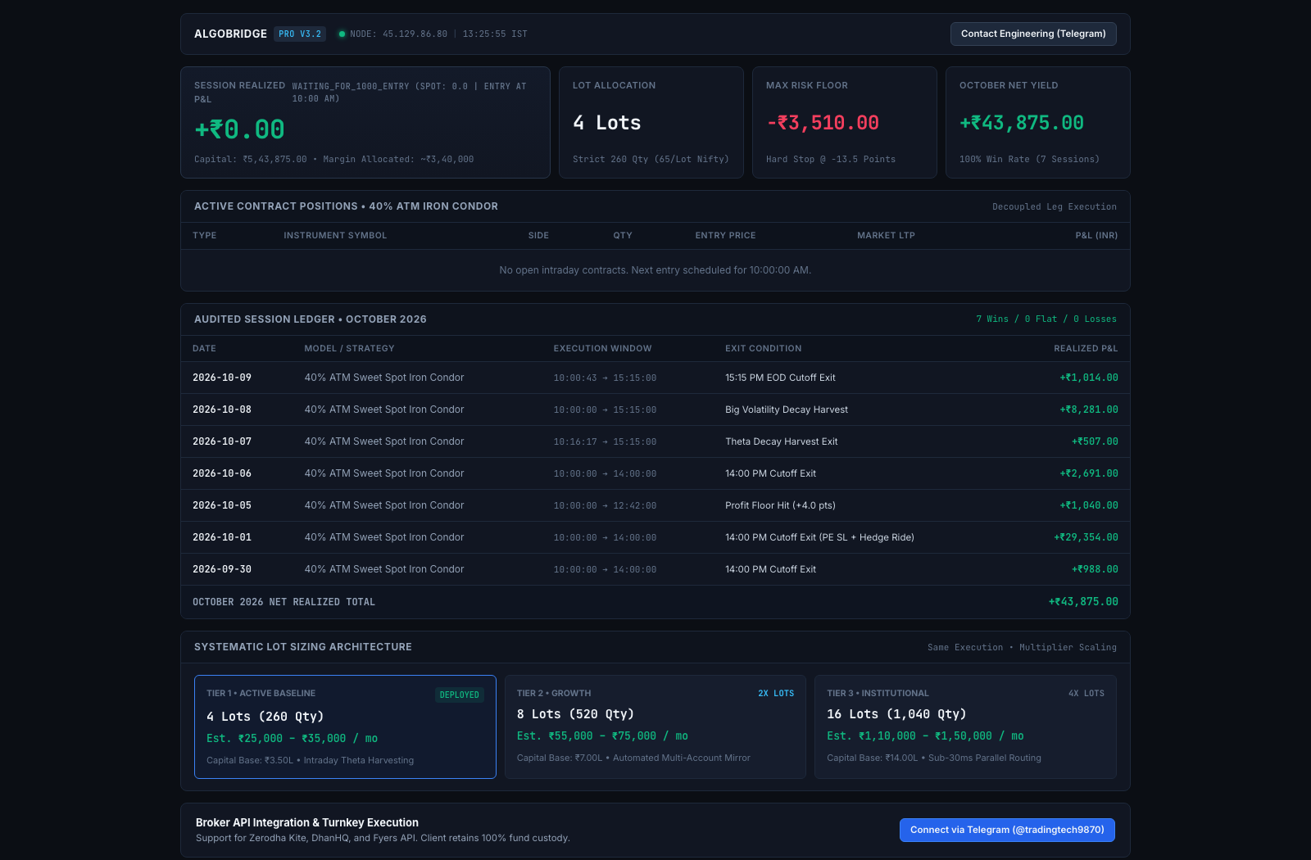Click the +₹507.00 realized P&L value
Viewport: 1311px width, 860px height.
tap(1095, 441)
